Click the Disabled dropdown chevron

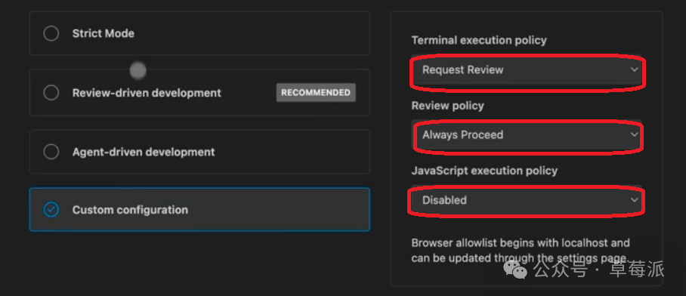pos(634,200)
